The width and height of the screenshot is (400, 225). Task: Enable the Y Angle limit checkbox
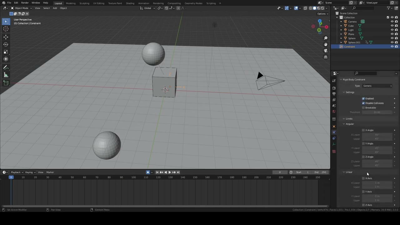pyautogui.click(x=363, y=144)
